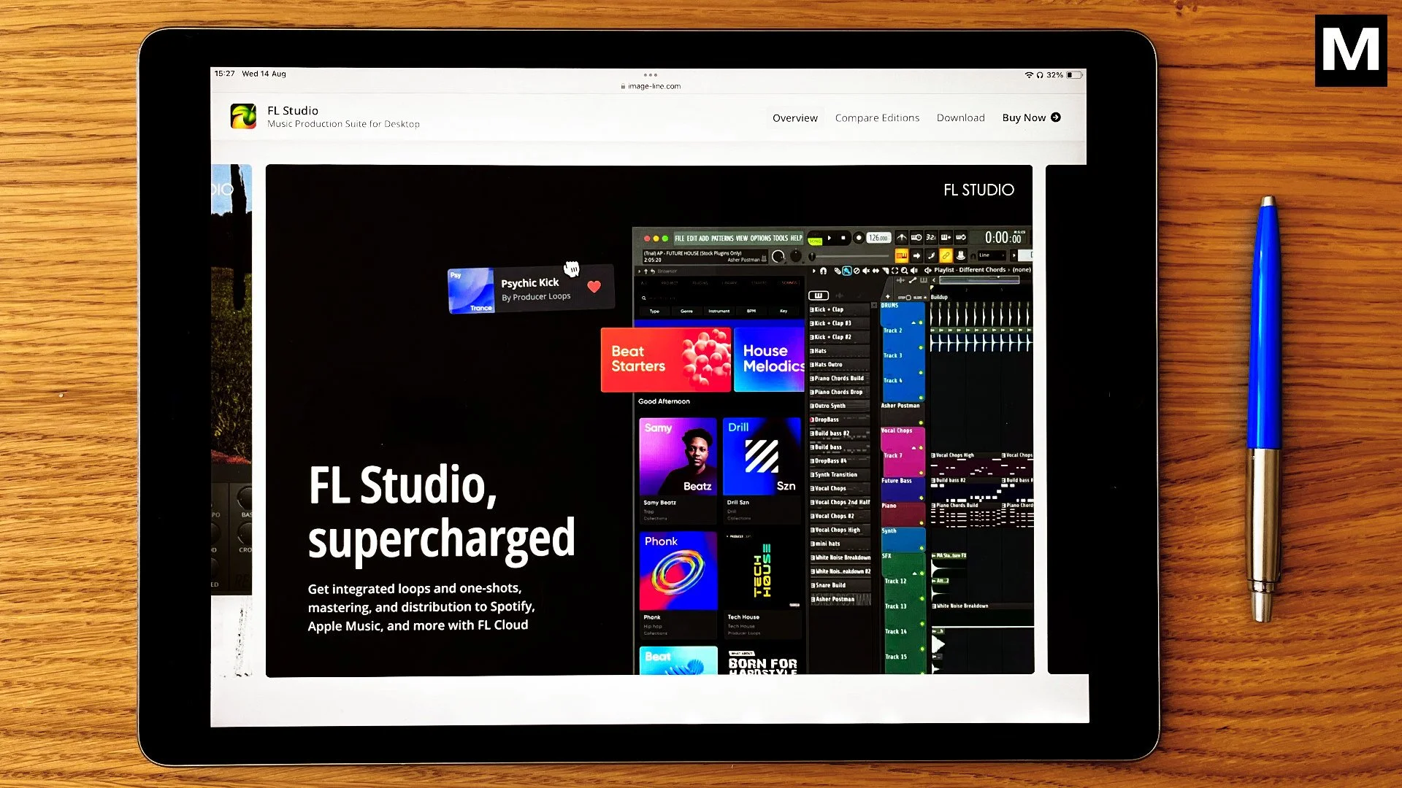1402x788 pixels.
Task: Toggle the metronome icon next to tempo
Action: click(x=902, y=238)
